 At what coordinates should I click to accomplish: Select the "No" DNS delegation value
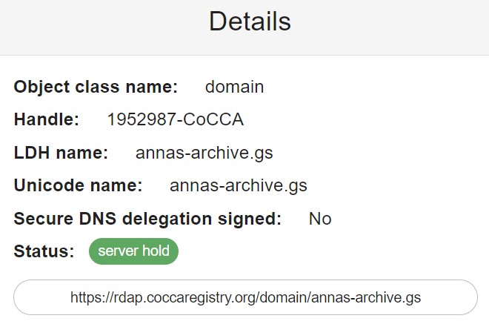tap(320, 219)
